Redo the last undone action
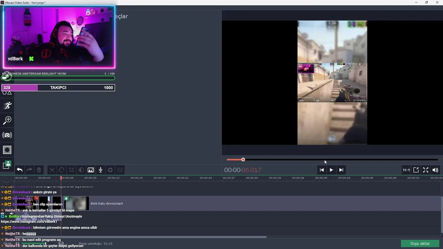Image resolution: width=443 pixels, height=249 pixels. (29, 170)
